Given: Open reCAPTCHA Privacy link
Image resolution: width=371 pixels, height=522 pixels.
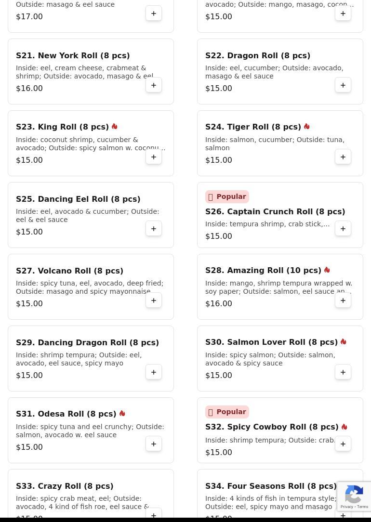Looking at the screenshot, I should pyautogui.click(x=346, y=507).
